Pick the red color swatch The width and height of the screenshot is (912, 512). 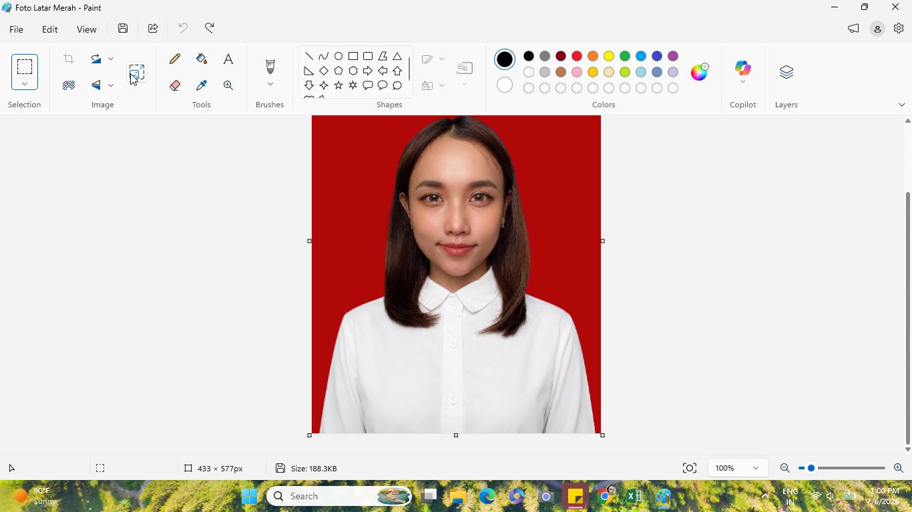577,56
